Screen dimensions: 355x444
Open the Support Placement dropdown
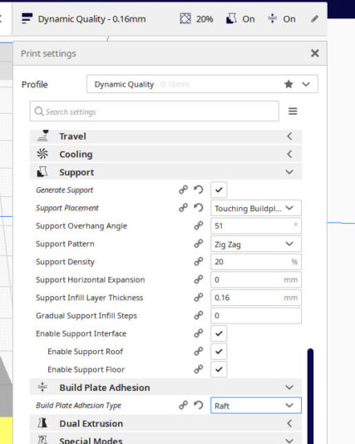click(x=256, y=208)
